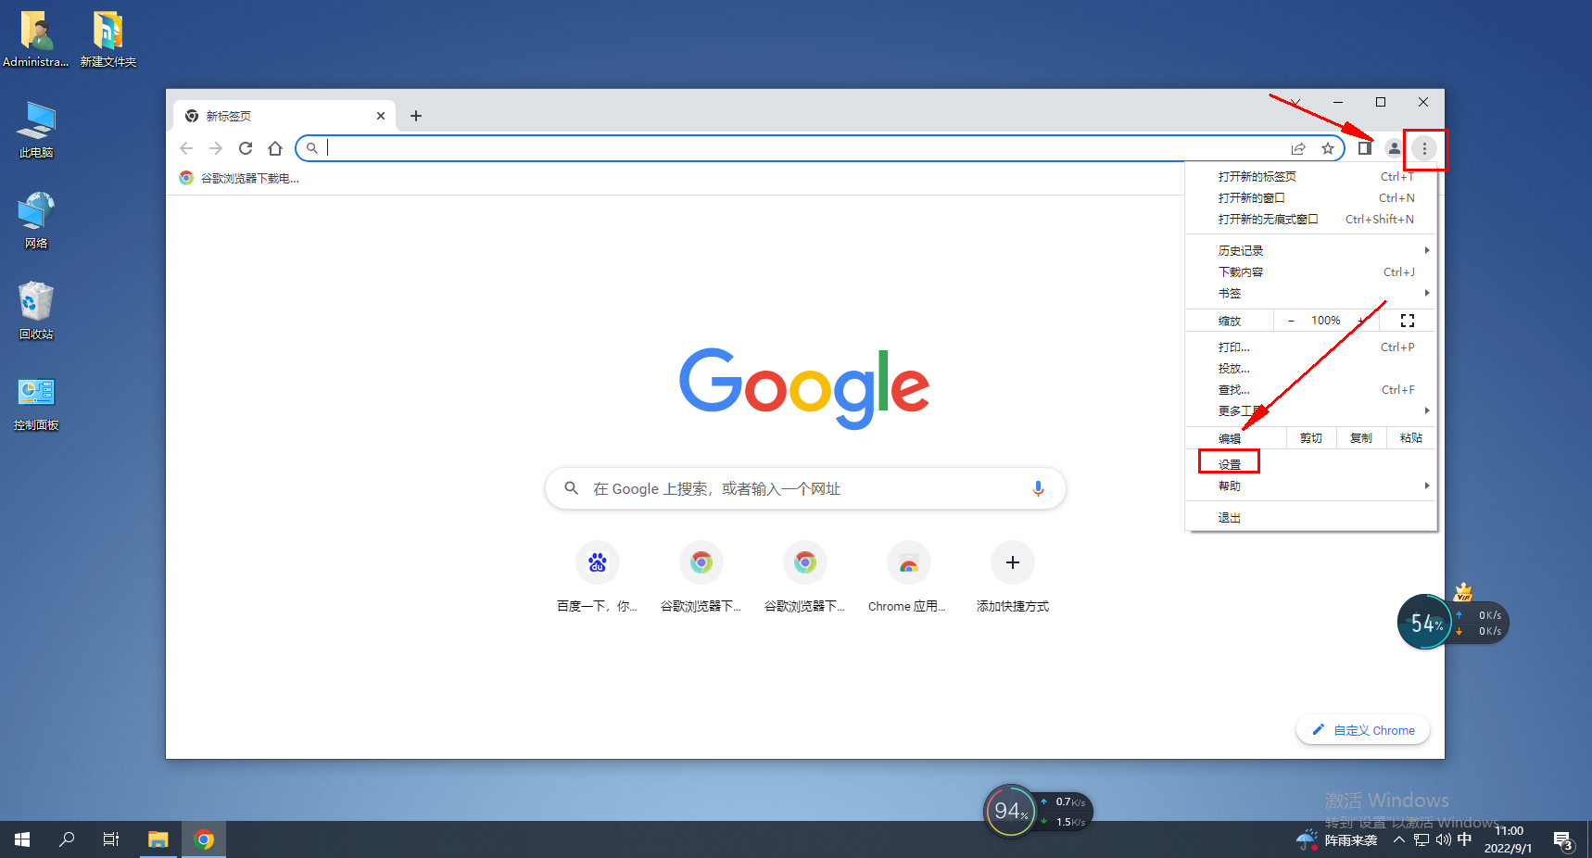Click the home page icon

click(275, 148)
